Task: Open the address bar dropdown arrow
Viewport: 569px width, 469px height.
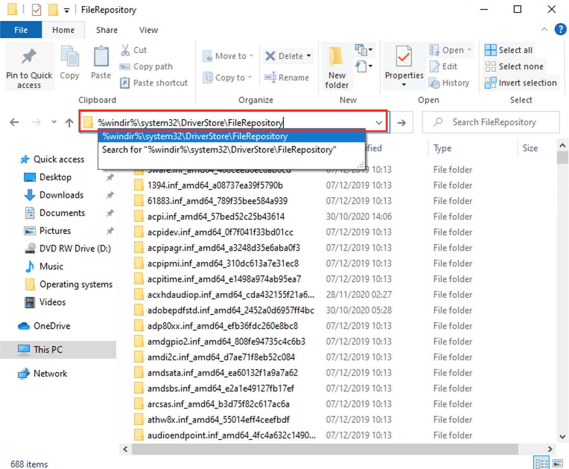Action: tap(379, 122)
